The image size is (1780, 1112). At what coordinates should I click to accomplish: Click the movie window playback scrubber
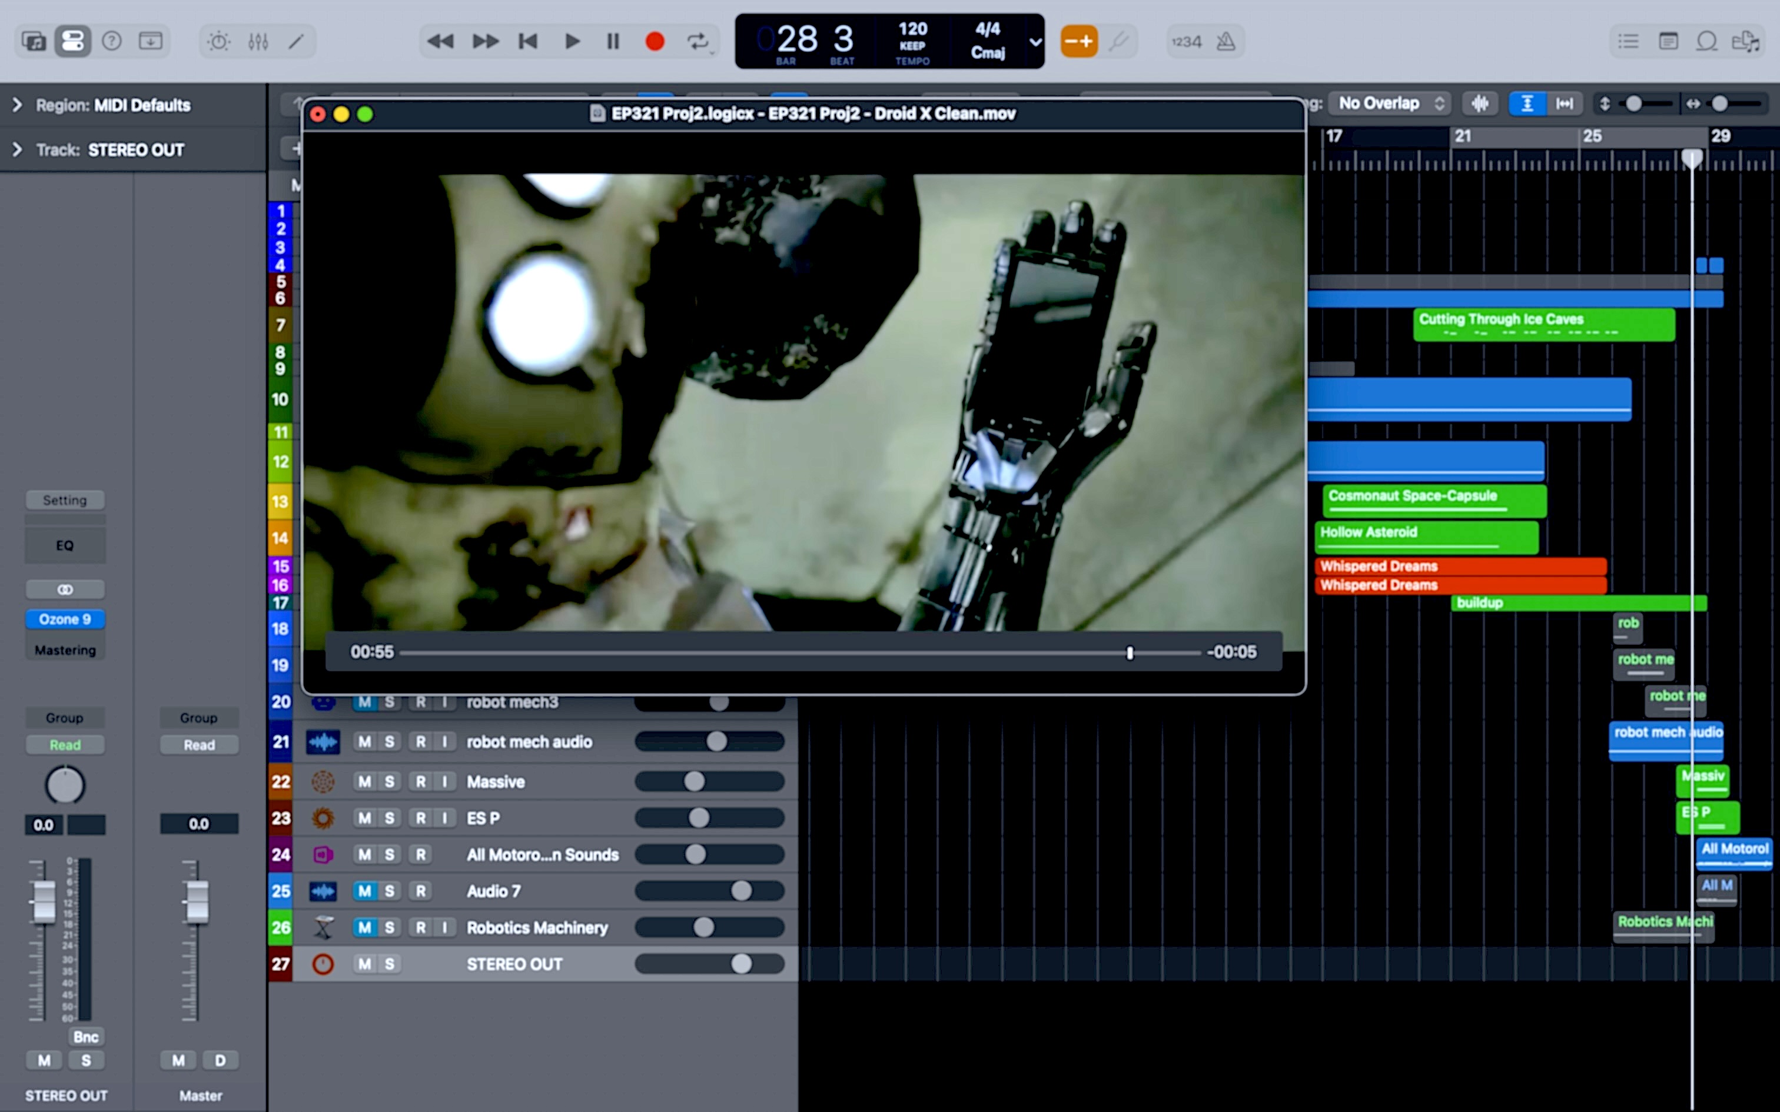click(1130, 652)
